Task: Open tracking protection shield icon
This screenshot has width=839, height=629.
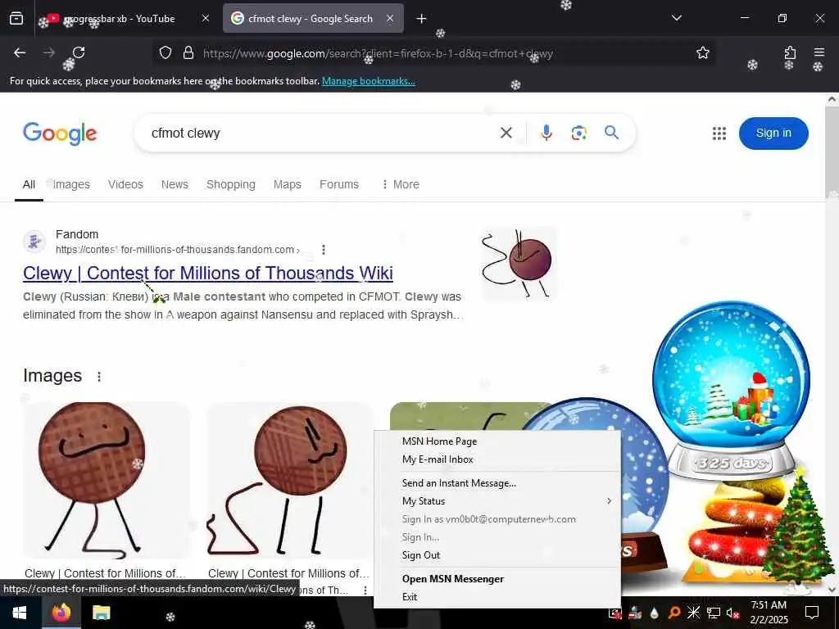Action: coord(166,53)
